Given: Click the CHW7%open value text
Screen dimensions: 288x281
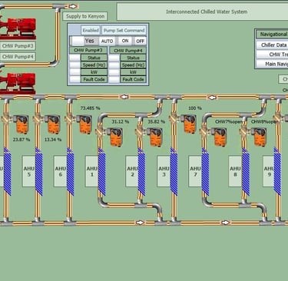Looking at the screenshot, I should (x=228, y=122).
